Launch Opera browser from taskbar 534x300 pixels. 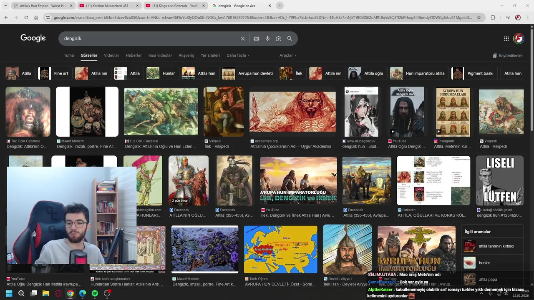click(58, 293)
